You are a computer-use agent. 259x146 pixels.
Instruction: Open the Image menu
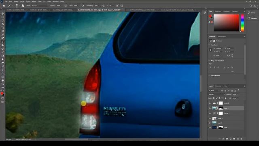coord(16,2)
